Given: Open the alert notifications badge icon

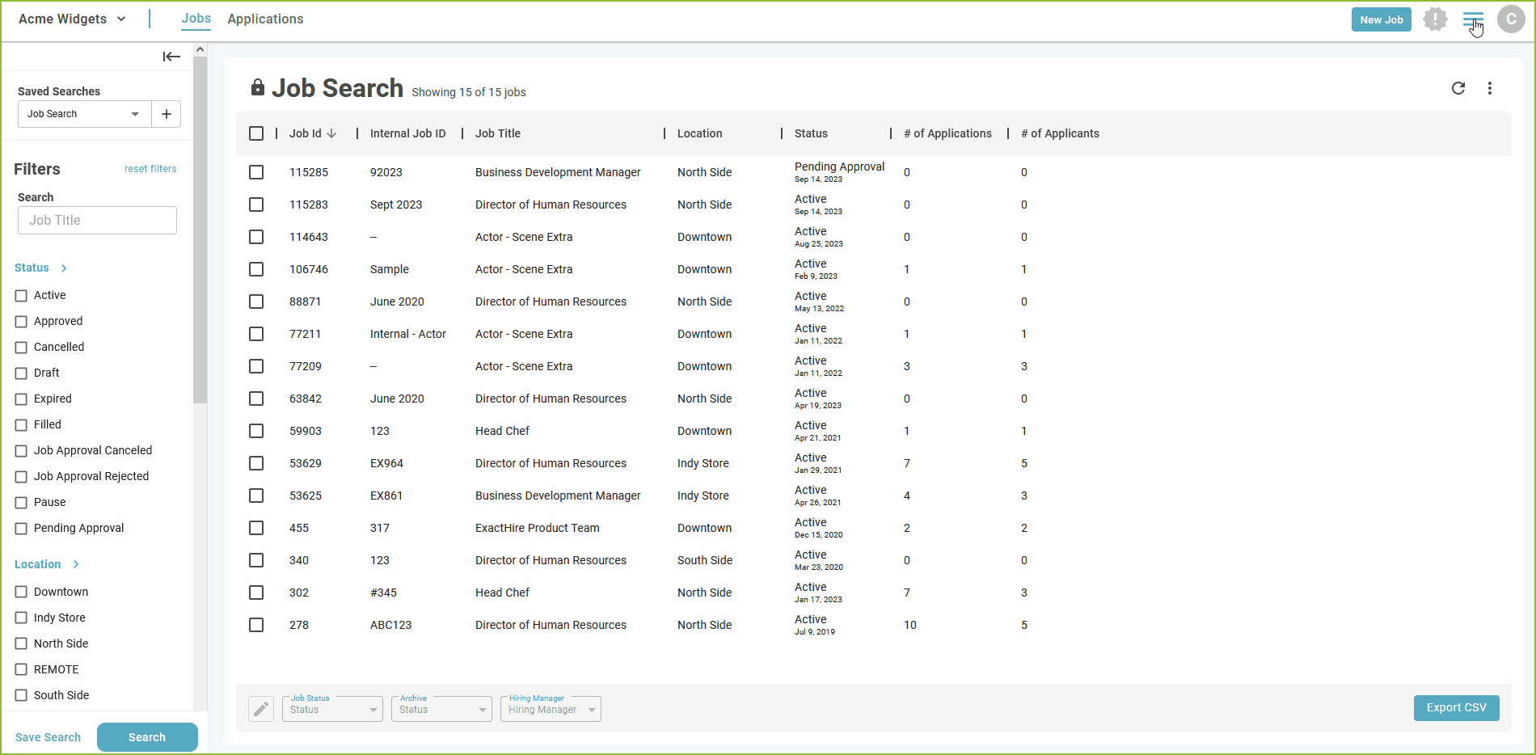Looking at the screenshot, I should tap(1435, 19).
